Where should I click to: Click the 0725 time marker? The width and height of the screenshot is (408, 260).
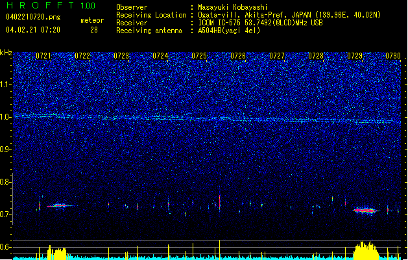point(199,56)
